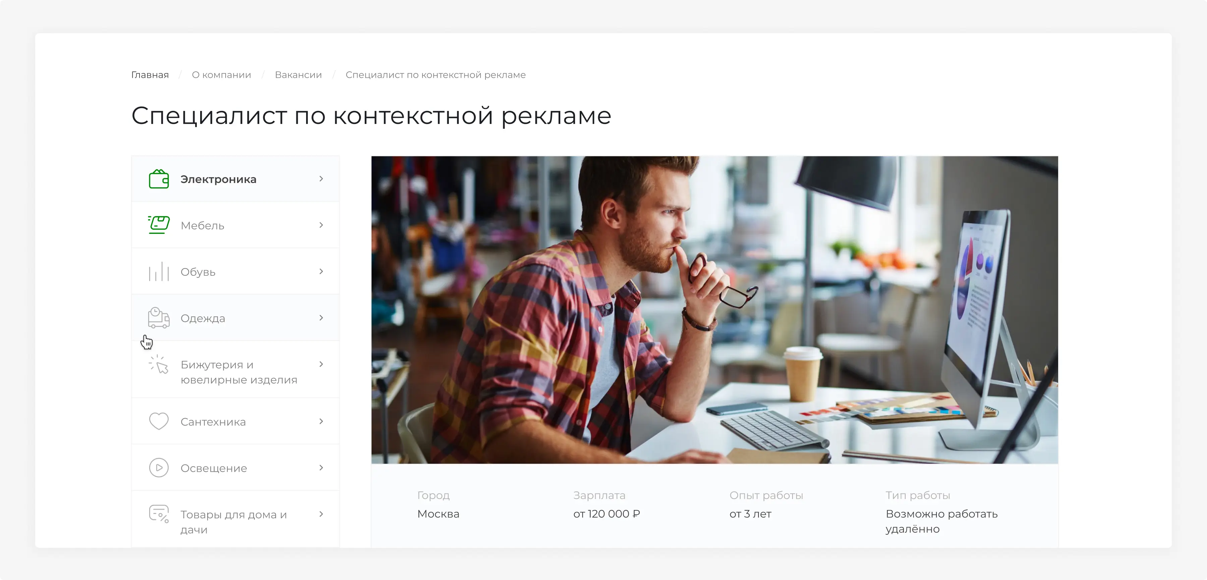Viewport: 1207px width, 580px height.
Task: Expand the Электроника chevron arrow
Action: 321,179
